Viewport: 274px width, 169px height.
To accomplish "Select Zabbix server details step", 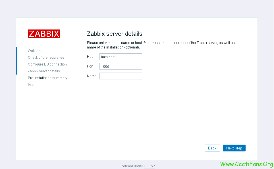I will coord(44,71).
